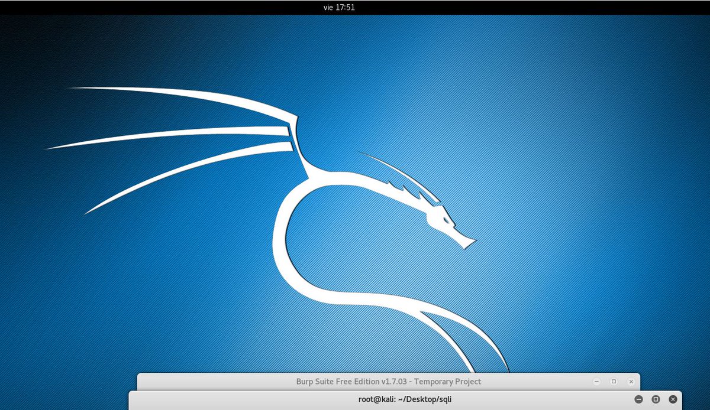Screen dimensions: 710x410
Task: Minimize the root@kali terminal window
Action: click(639, 399)
